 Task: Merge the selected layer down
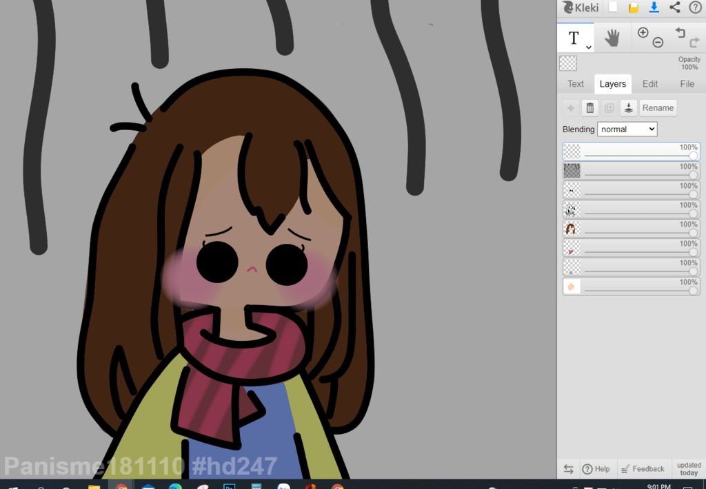point(629,108)
